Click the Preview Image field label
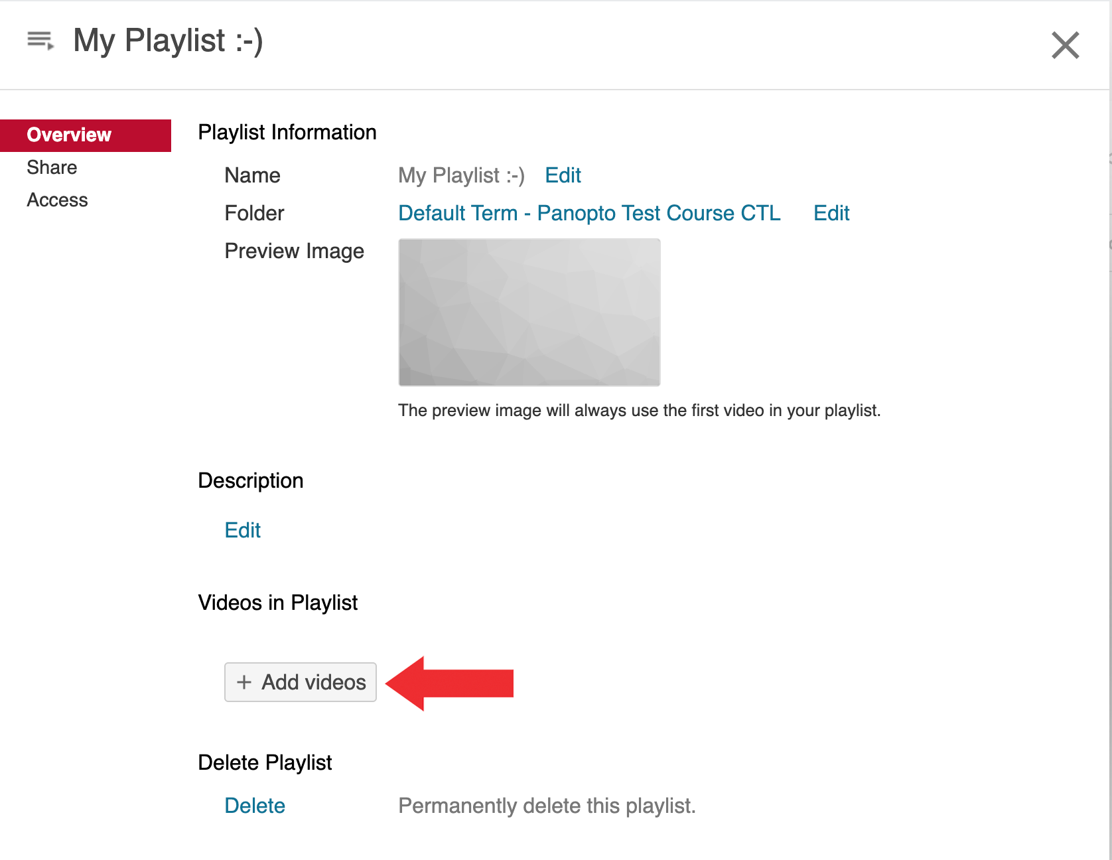This screenshot has width=1112, height=860. click(294, 251)
